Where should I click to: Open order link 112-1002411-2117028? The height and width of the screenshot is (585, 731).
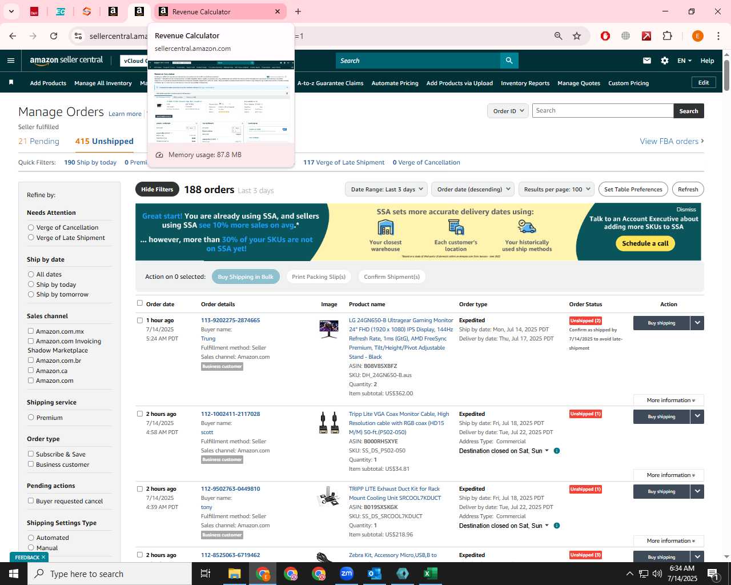click(x=230, y=414)
